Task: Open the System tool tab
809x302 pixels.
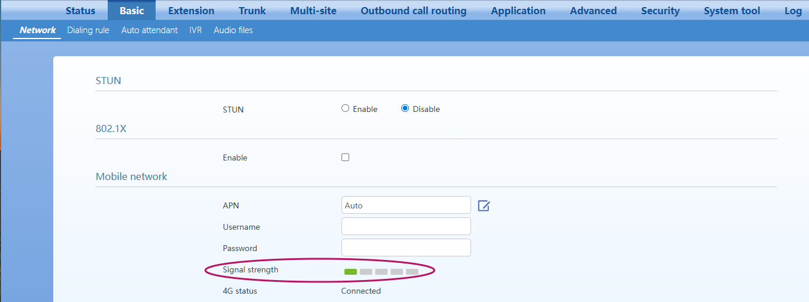Action: 731,11
